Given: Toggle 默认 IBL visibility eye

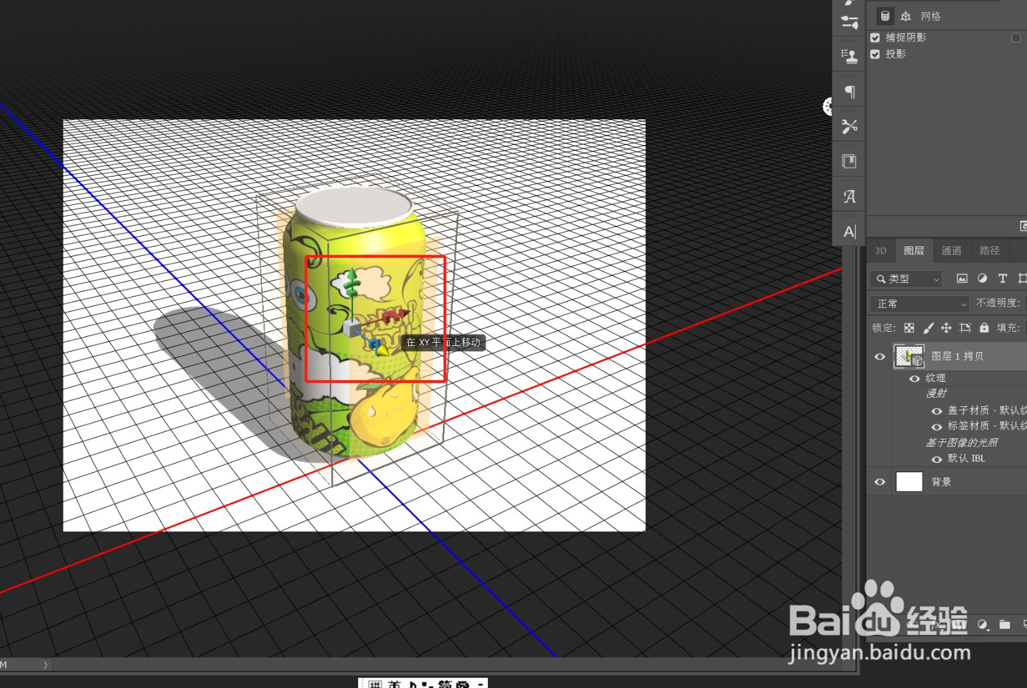Looking at the screenshot, I should click(936, 460).
